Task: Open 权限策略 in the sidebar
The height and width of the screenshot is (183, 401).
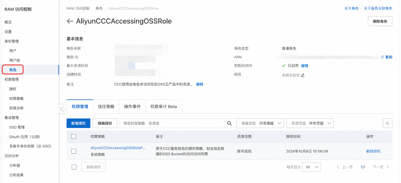Action: click(x=16, y=99)
